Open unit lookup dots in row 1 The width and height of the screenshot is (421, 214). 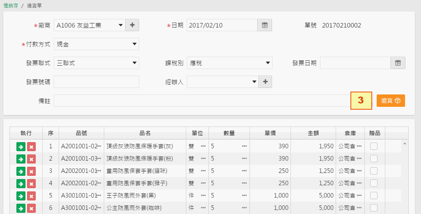pos(203,146)
